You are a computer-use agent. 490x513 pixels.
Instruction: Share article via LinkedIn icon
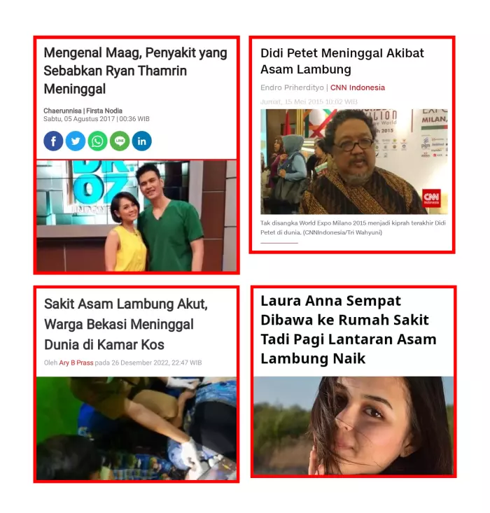coord(141,141)
